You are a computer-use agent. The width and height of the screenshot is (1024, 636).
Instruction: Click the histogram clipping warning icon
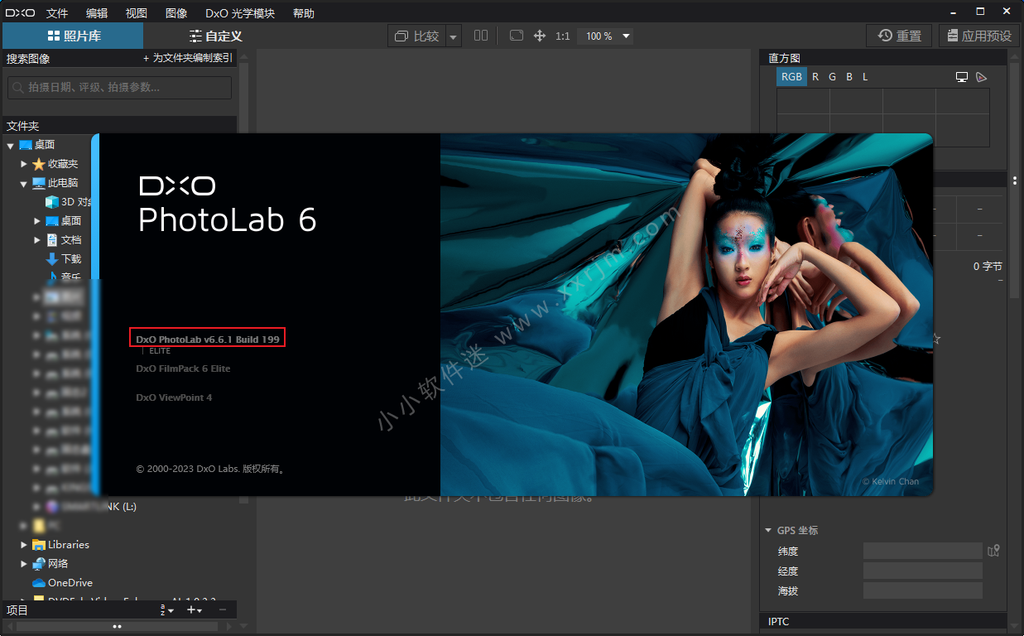982,77
